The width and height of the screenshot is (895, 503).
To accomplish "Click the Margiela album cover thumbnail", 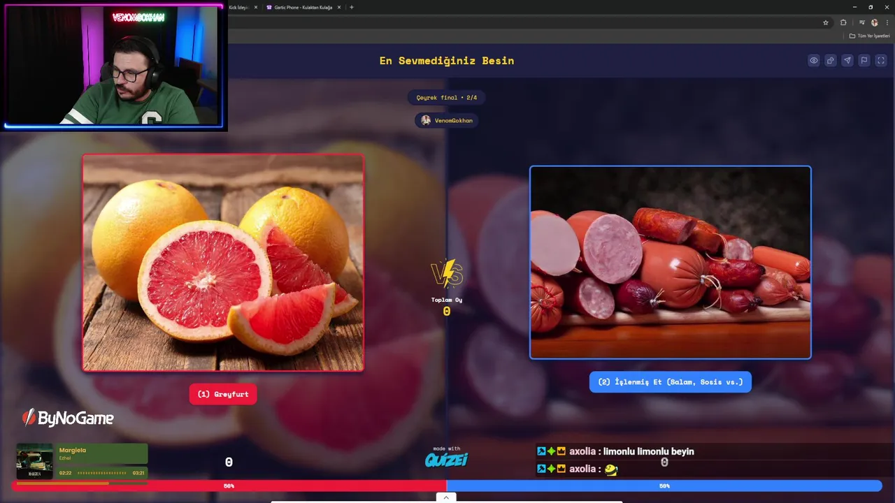I will 35,461.
